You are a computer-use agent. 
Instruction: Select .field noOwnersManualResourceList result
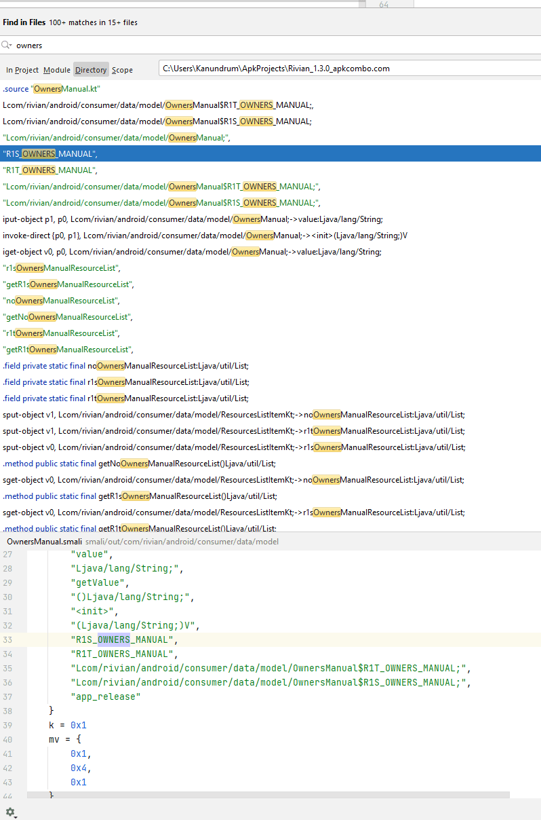[x=270, y=366]
